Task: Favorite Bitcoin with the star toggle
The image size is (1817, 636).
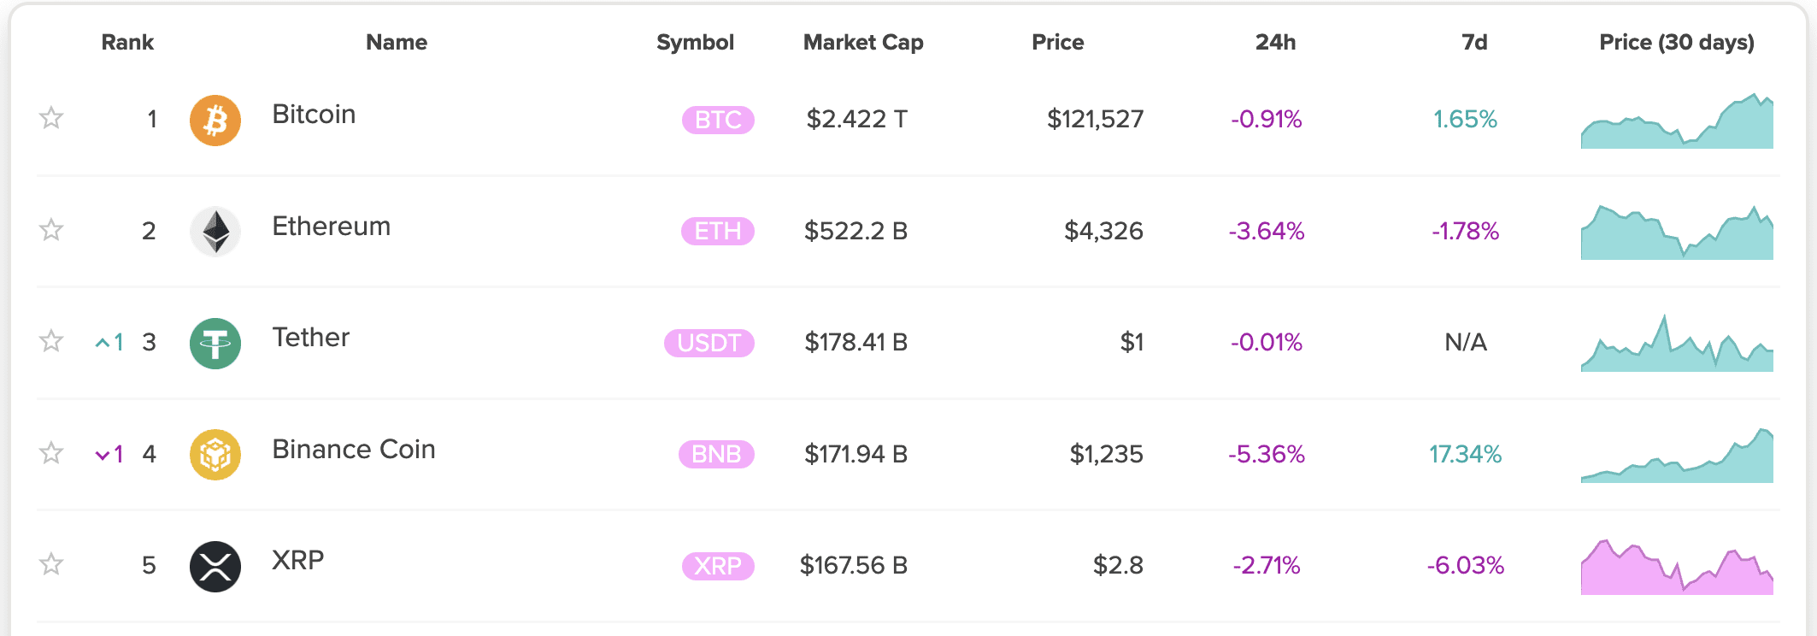Action: (x=51, y=118)
